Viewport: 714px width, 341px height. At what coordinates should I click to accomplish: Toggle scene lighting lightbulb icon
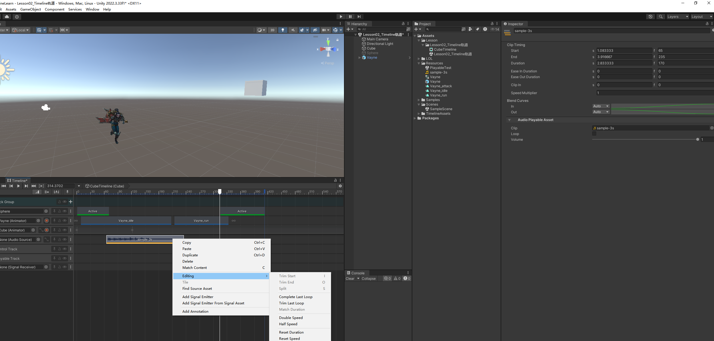pyautogui.click(x=283, y=30)
